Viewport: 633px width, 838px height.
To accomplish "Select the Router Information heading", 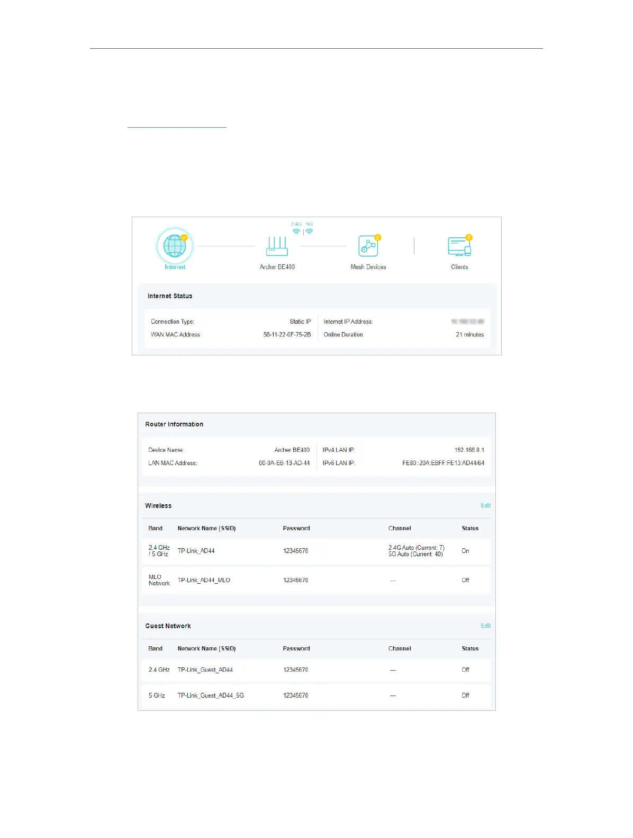I will pos(174,424).
